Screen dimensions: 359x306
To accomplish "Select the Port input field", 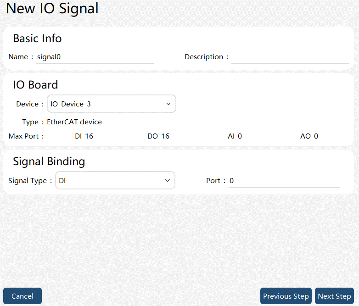I will (284, 181).
